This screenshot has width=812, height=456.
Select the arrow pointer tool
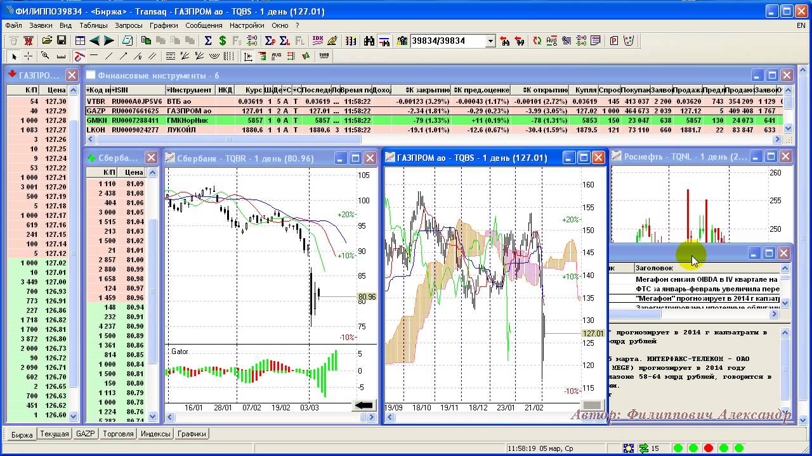point(14,56)
